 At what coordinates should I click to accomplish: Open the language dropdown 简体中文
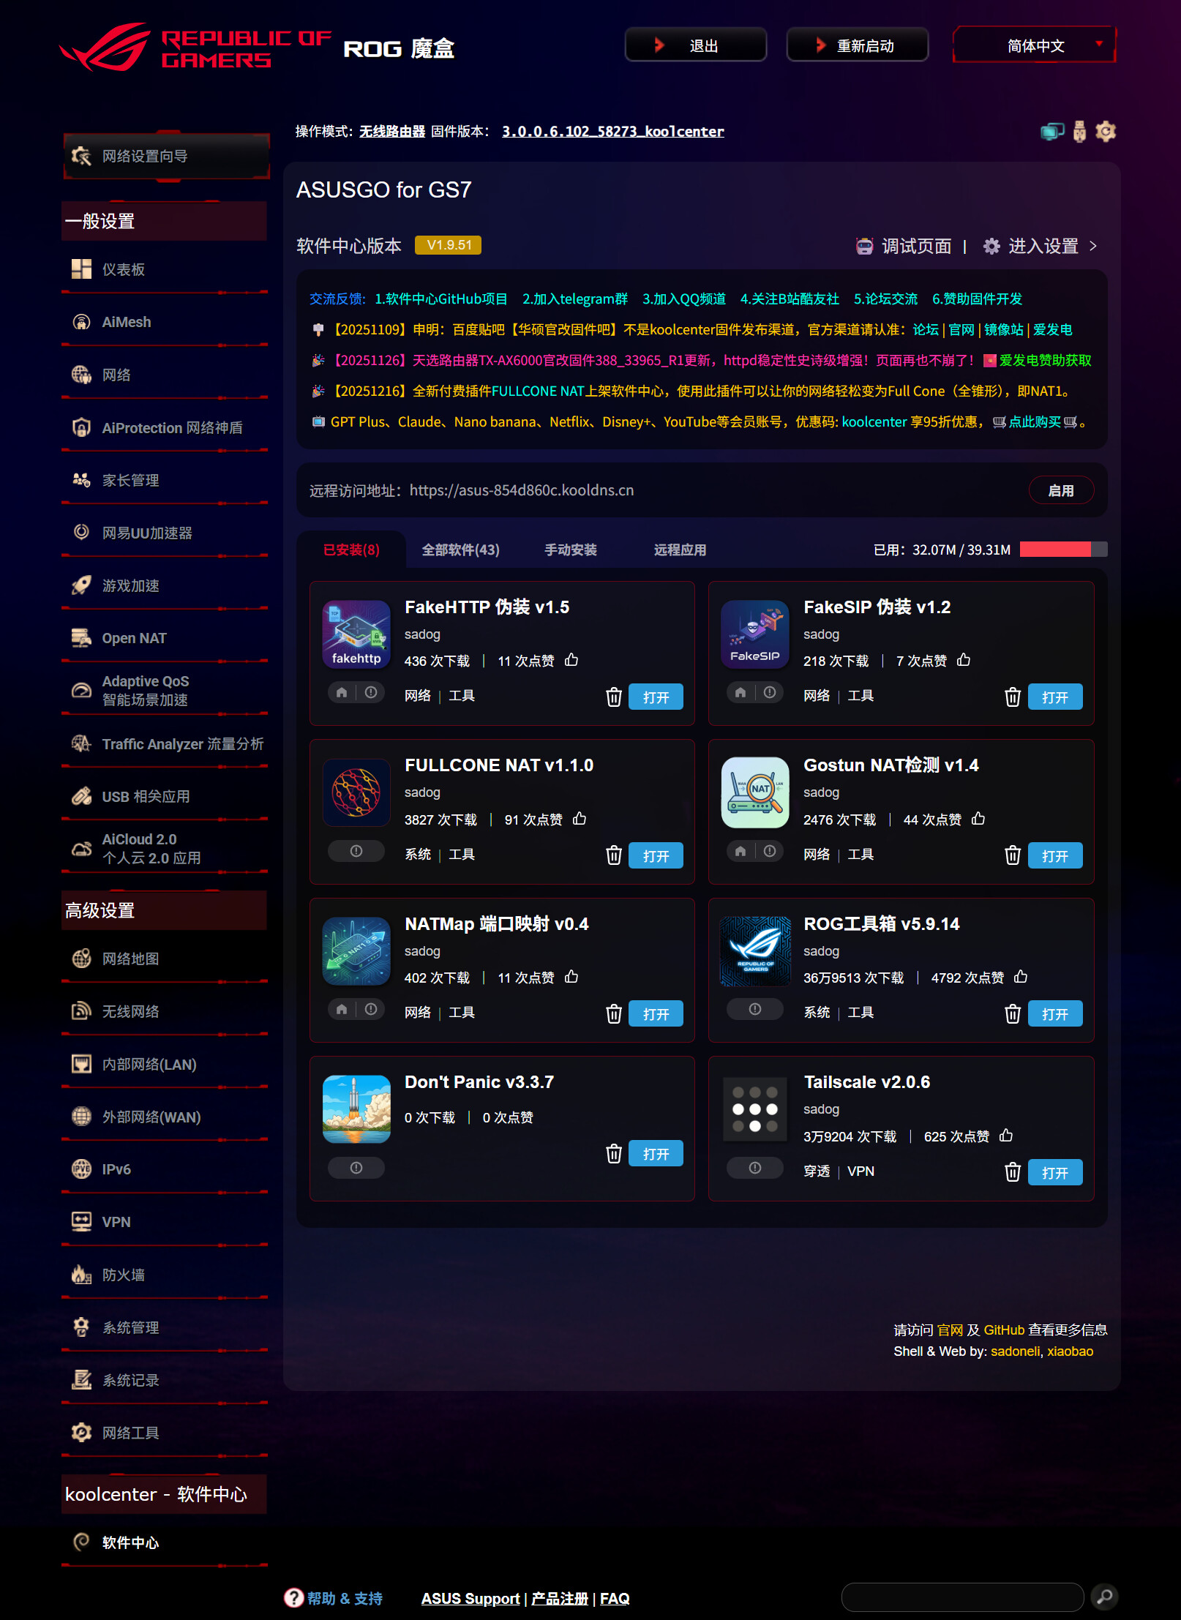(x=1035, y=45)
